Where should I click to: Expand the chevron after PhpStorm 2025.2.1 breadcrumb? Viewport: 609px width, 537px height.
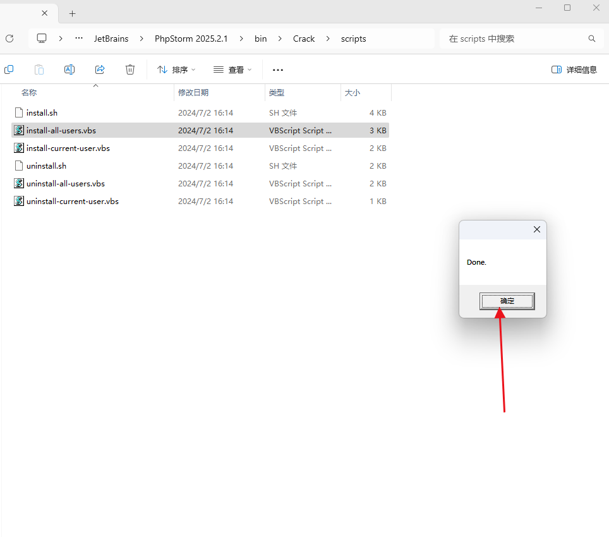241,39
